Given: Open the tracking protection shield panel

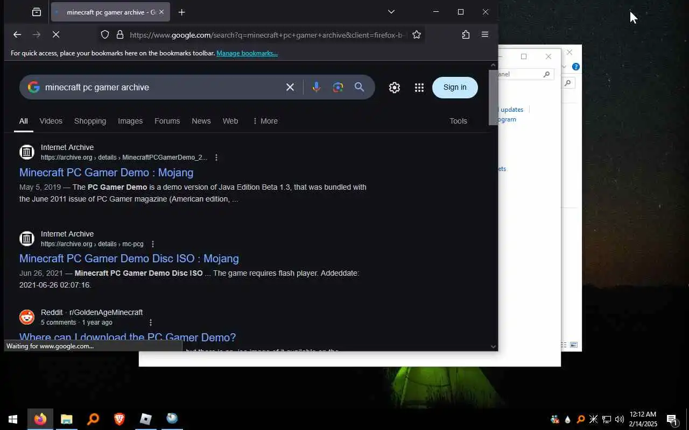Looking at the screenshot, I should pyautogui.click(x=105, y=34).
